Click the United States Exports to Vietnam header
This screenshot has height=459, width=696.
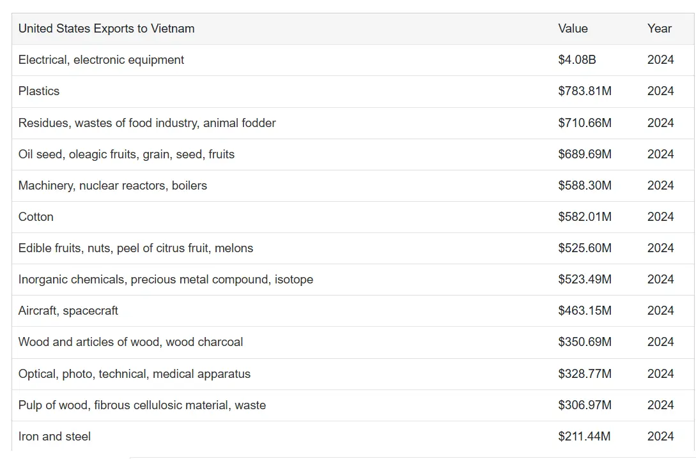106,29
